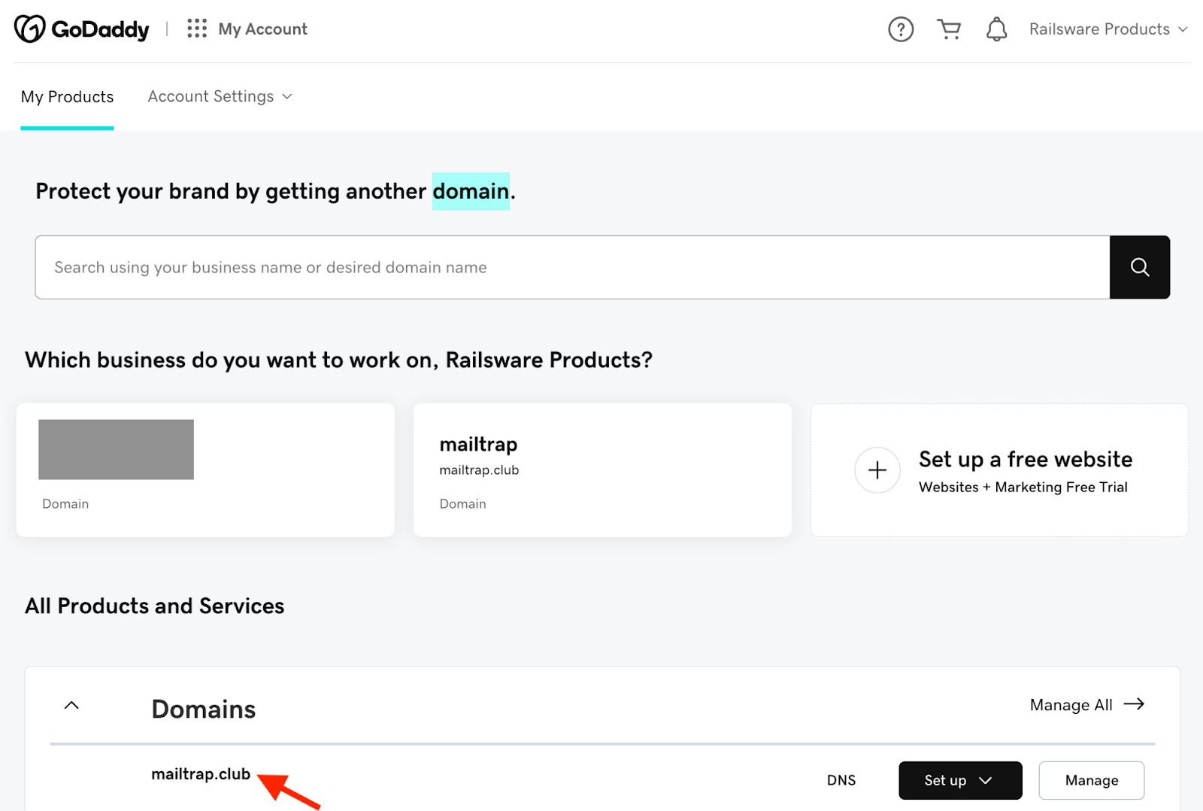Click the Manage button for mailtrap.club
This screenshot has height=811, width=1203.
click(x=1091, y=780)
